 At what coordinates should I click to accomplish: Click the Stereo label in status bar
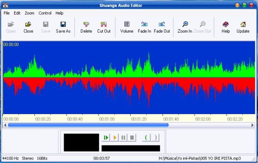click(28, 158)
